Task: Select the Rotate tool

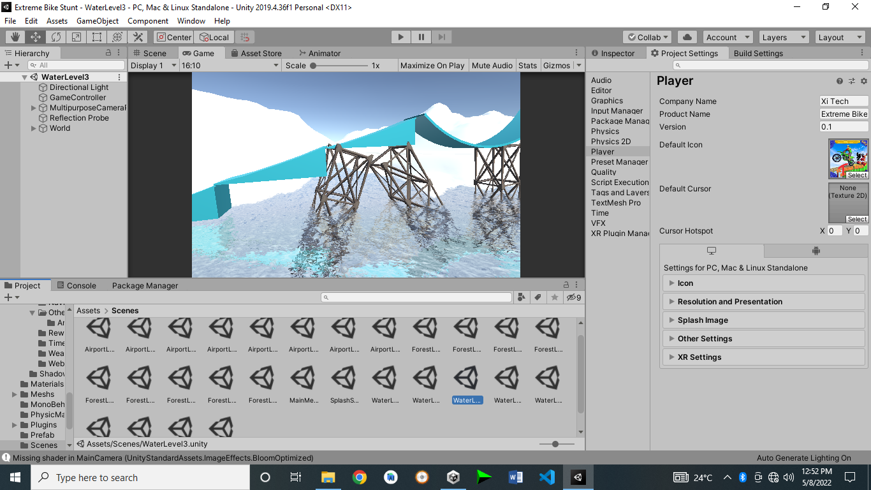Action: (x=57, y=36)
